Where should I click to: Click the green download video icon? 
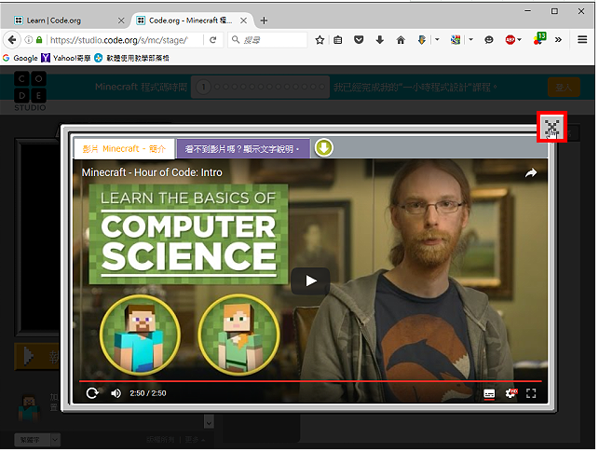click(324, 148)
